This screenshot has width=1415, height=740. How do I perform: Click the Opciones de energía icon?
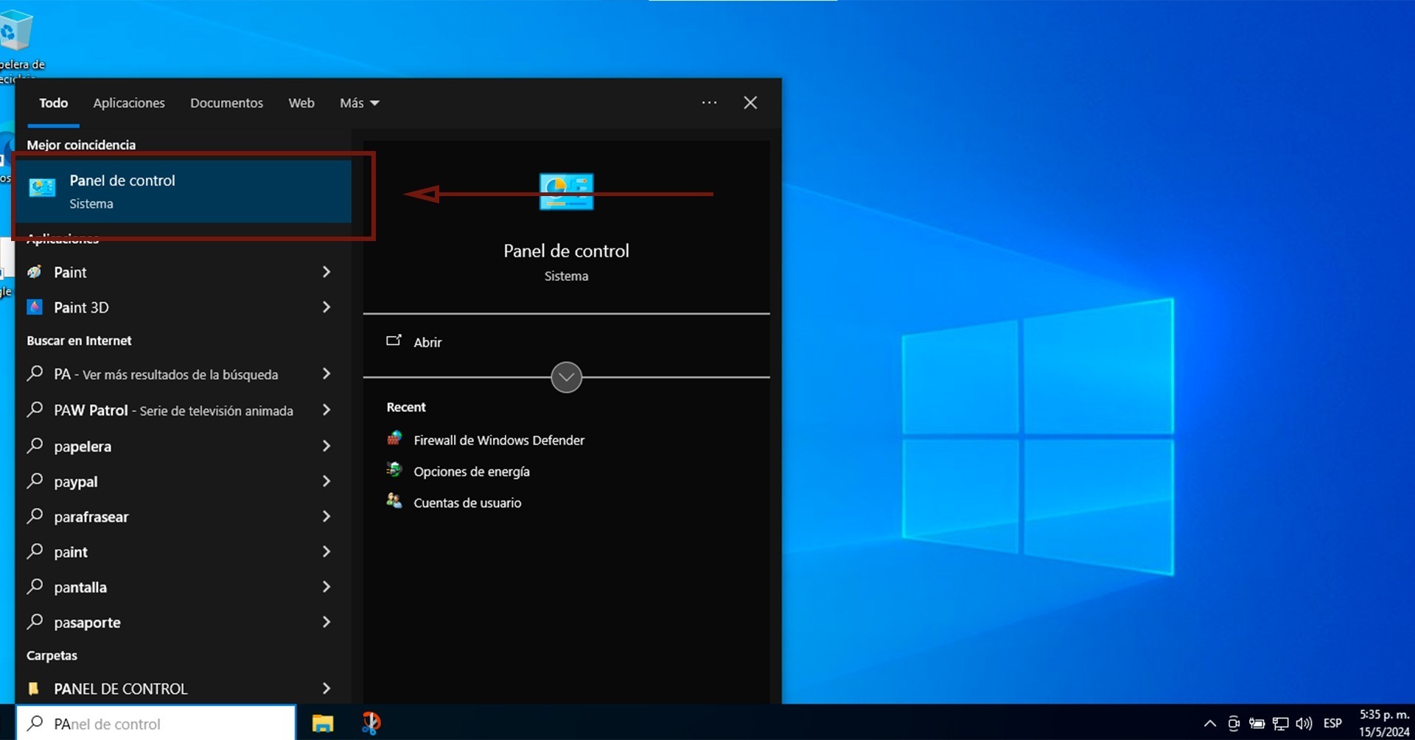(394, 470)
